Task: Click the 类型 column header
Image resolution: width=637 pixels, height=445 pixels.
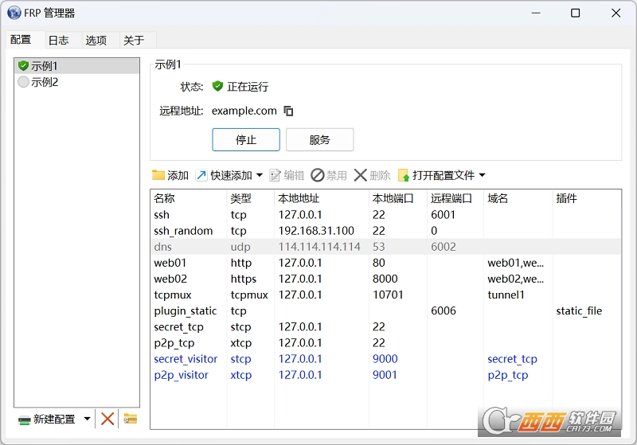Action: (x=250, y=198)
